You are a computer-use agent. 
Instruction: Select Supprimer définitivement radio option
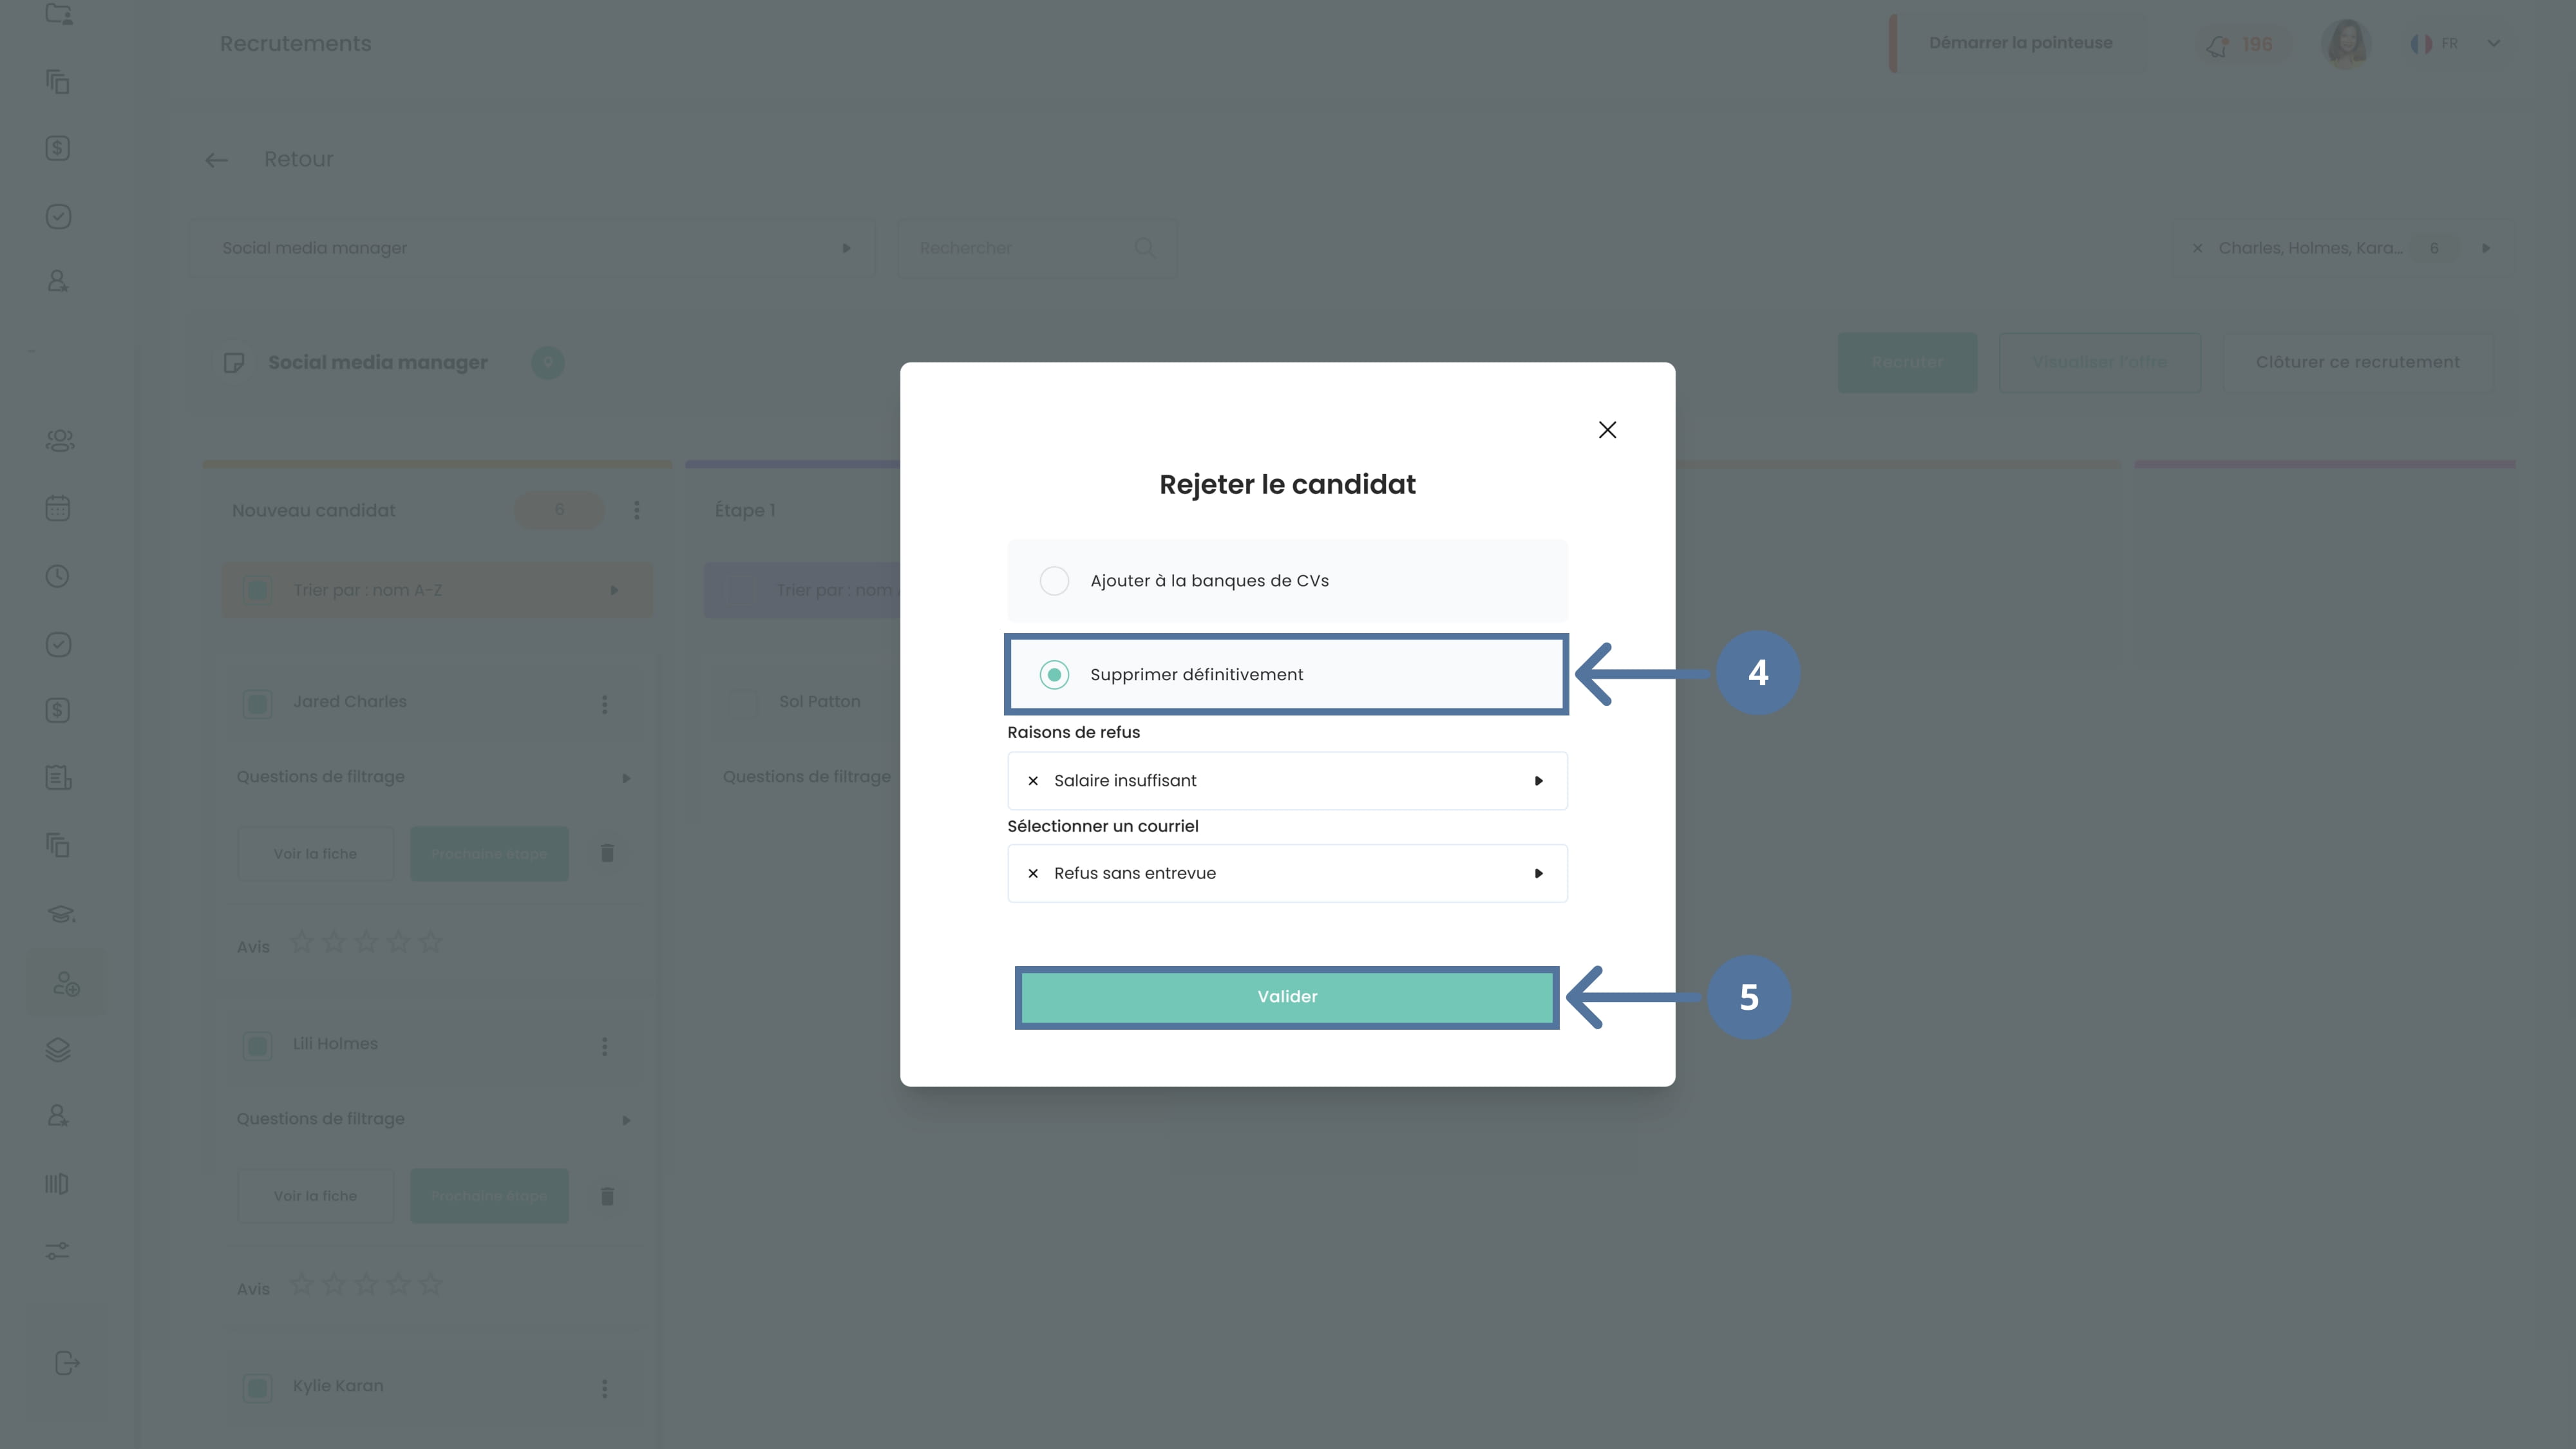tap(1054, 675)
